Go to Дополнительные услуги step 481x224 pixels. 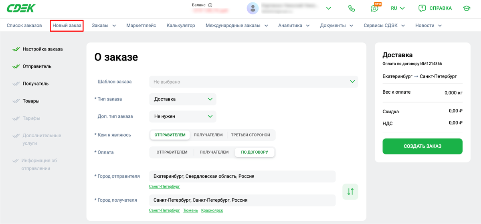pyautogui.click(x=42, y=139)
